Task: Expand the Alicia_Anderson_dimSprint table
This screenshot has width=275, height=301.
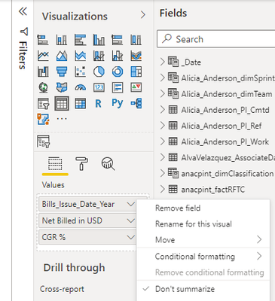Action: click(163, 78)
